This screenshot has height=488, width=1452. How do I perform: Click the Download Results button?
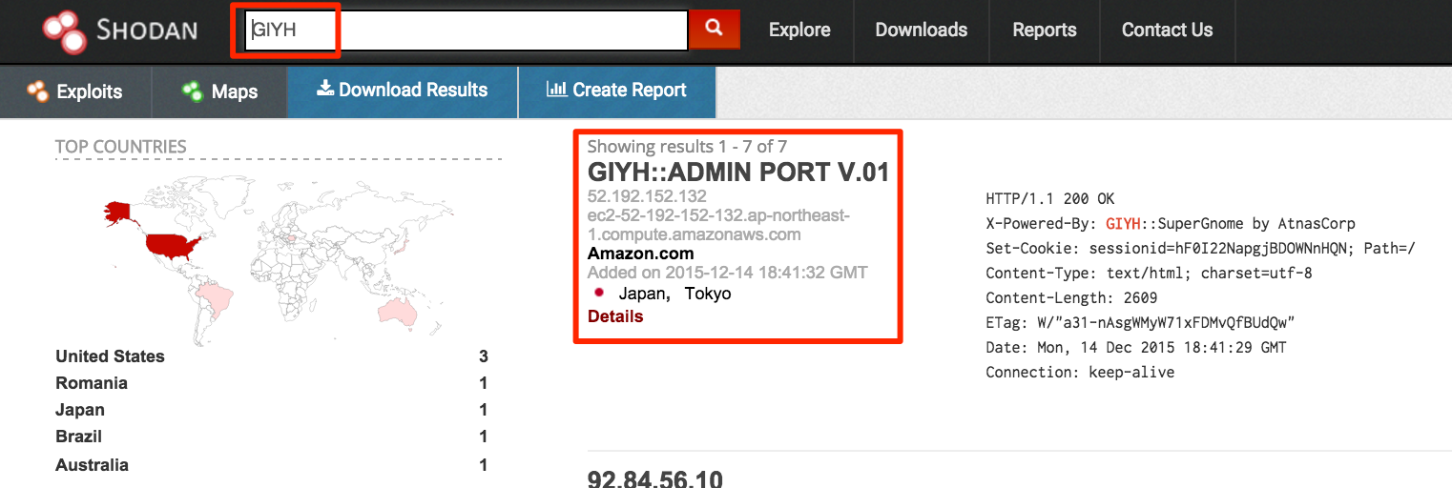point(403,92)
